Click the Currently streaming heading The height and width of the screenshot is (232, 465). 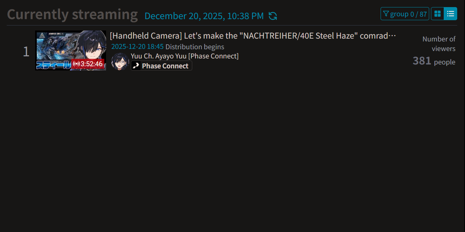72,15
